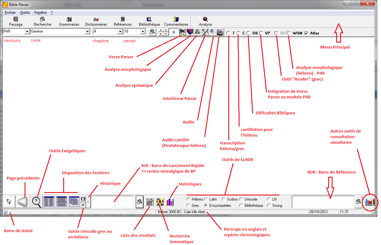Run search from the quick launch bar
This screenshot has width=381, height=245.
click(140, 202)
